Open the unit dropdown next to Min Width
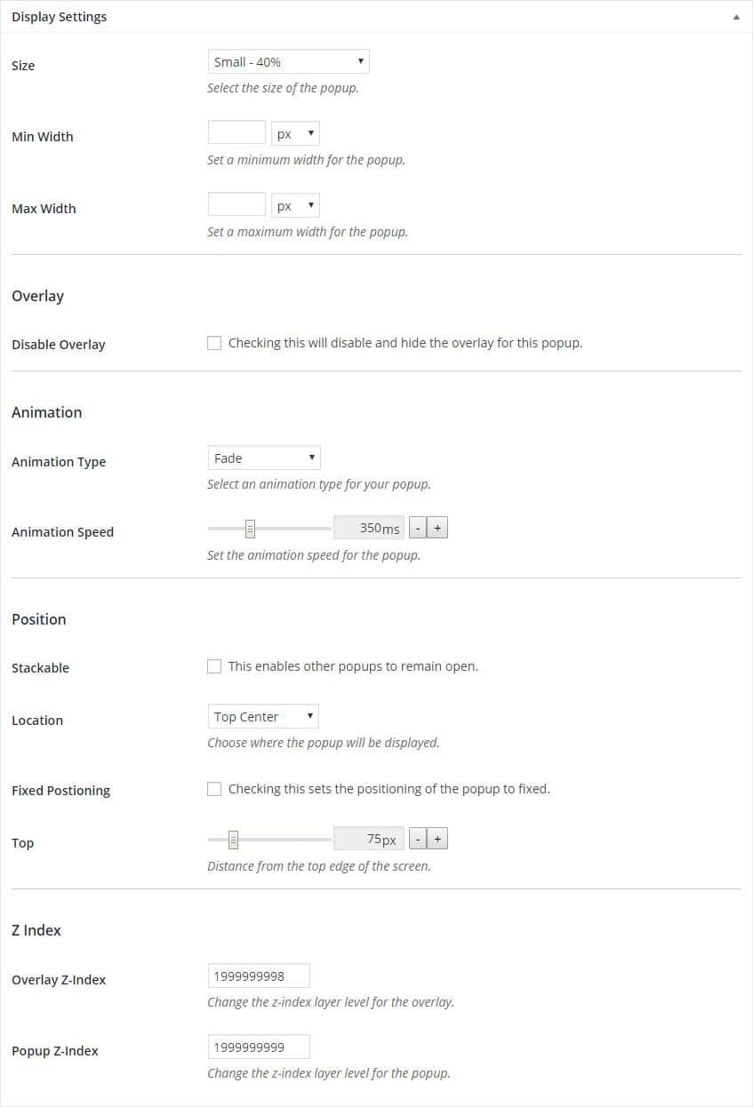Viewport: 753px width, 1107px height. 294,132
